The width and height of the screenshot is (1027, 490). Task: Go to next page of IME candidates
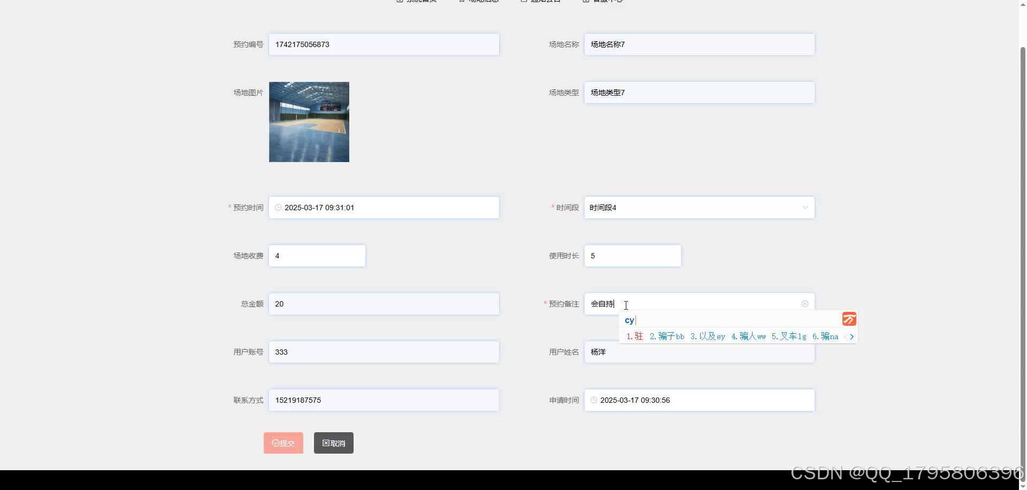[x=852, y=336]
